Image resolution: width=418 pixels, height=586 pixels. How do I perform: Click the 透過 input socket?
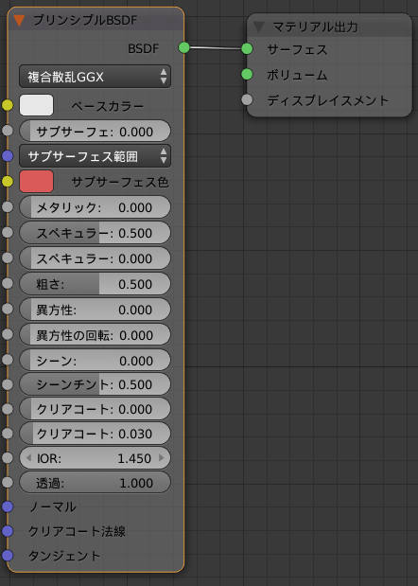tap(8, 483)
